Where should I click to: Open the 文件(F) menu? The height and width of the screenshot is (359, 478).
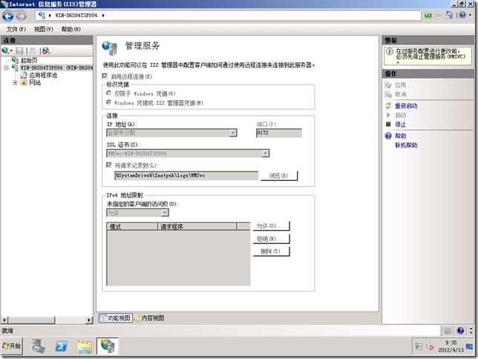(16, 29)
